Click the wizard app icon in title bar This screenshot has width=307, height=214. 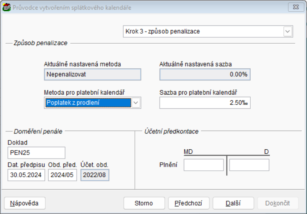7,8
